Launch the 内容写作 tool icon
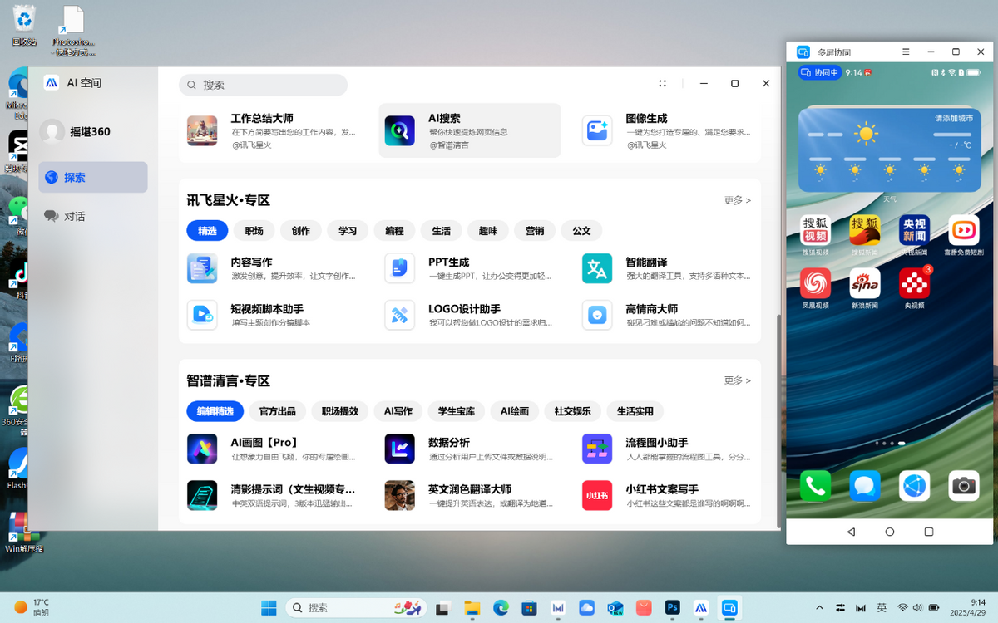Screen dimensions: 998x623 [x=202, y=268]
